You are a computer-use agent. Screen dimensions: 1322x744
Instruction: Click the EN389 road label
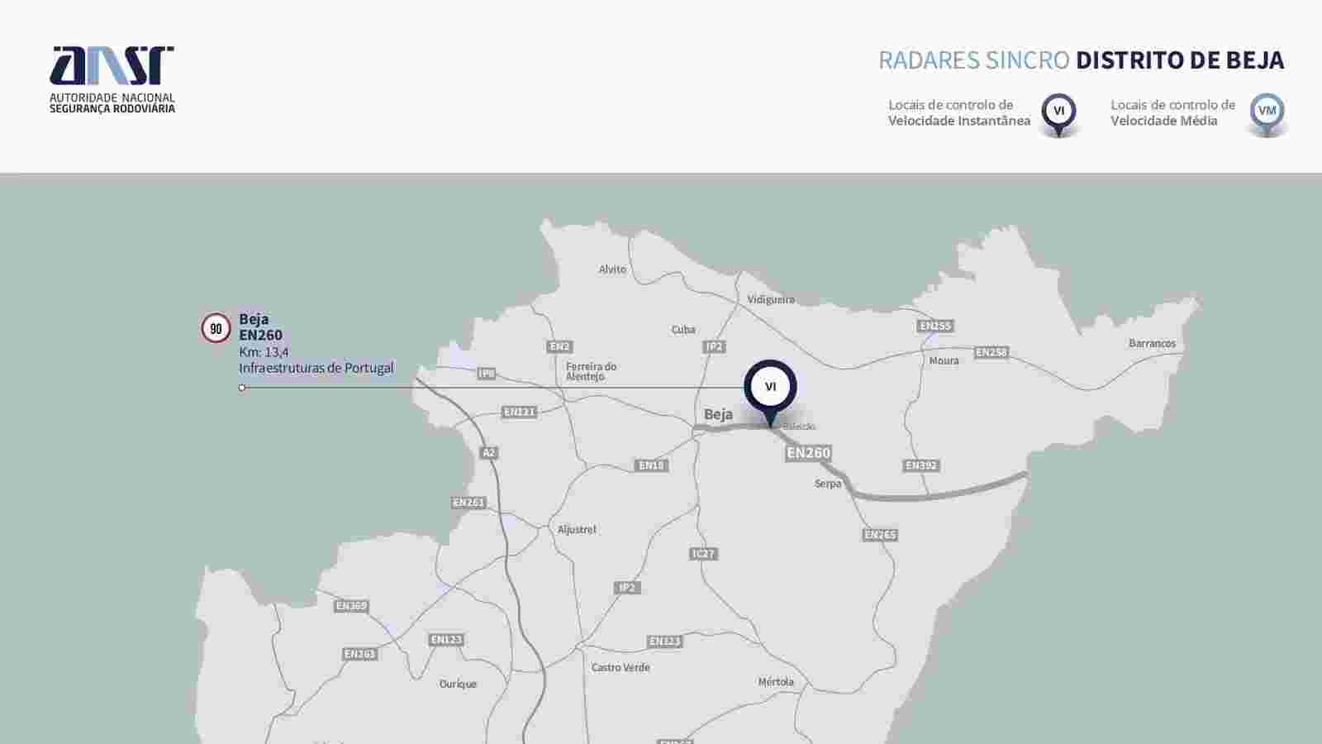point(351,606)
